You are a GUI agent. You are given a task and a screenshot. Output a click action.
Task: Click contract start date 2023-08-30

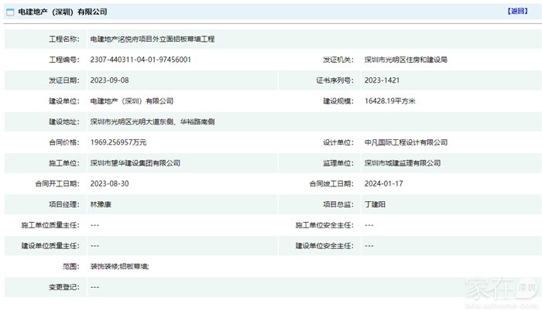(110, 184)
